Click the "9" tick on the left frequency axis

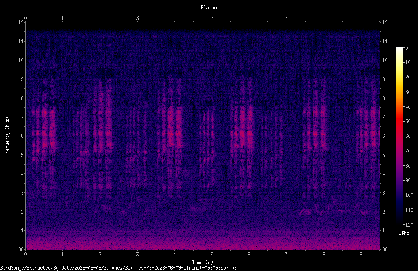pyautogui.click(x=22, y=79)
